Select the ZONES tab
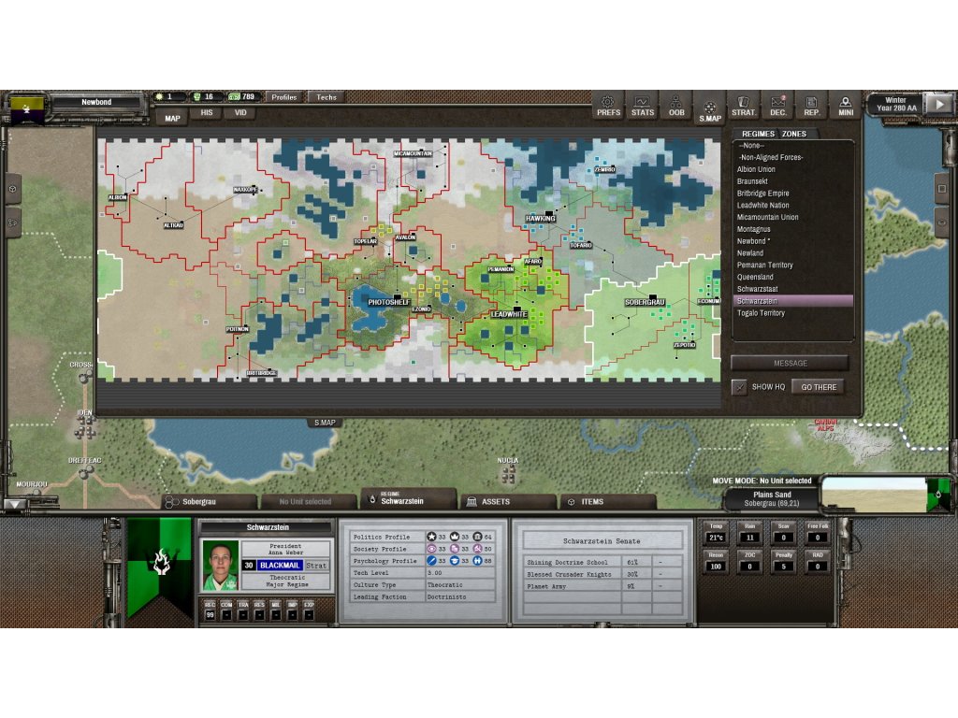 click(794, 134)
